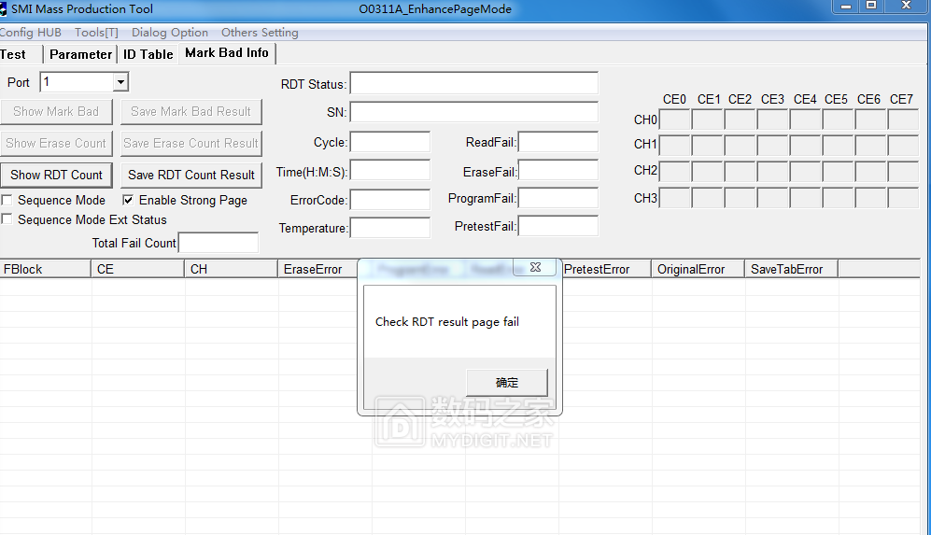Open the Tools[T] menu
Image resolution: width=931 pixels, height=535 pixels.
pos(96,33)
